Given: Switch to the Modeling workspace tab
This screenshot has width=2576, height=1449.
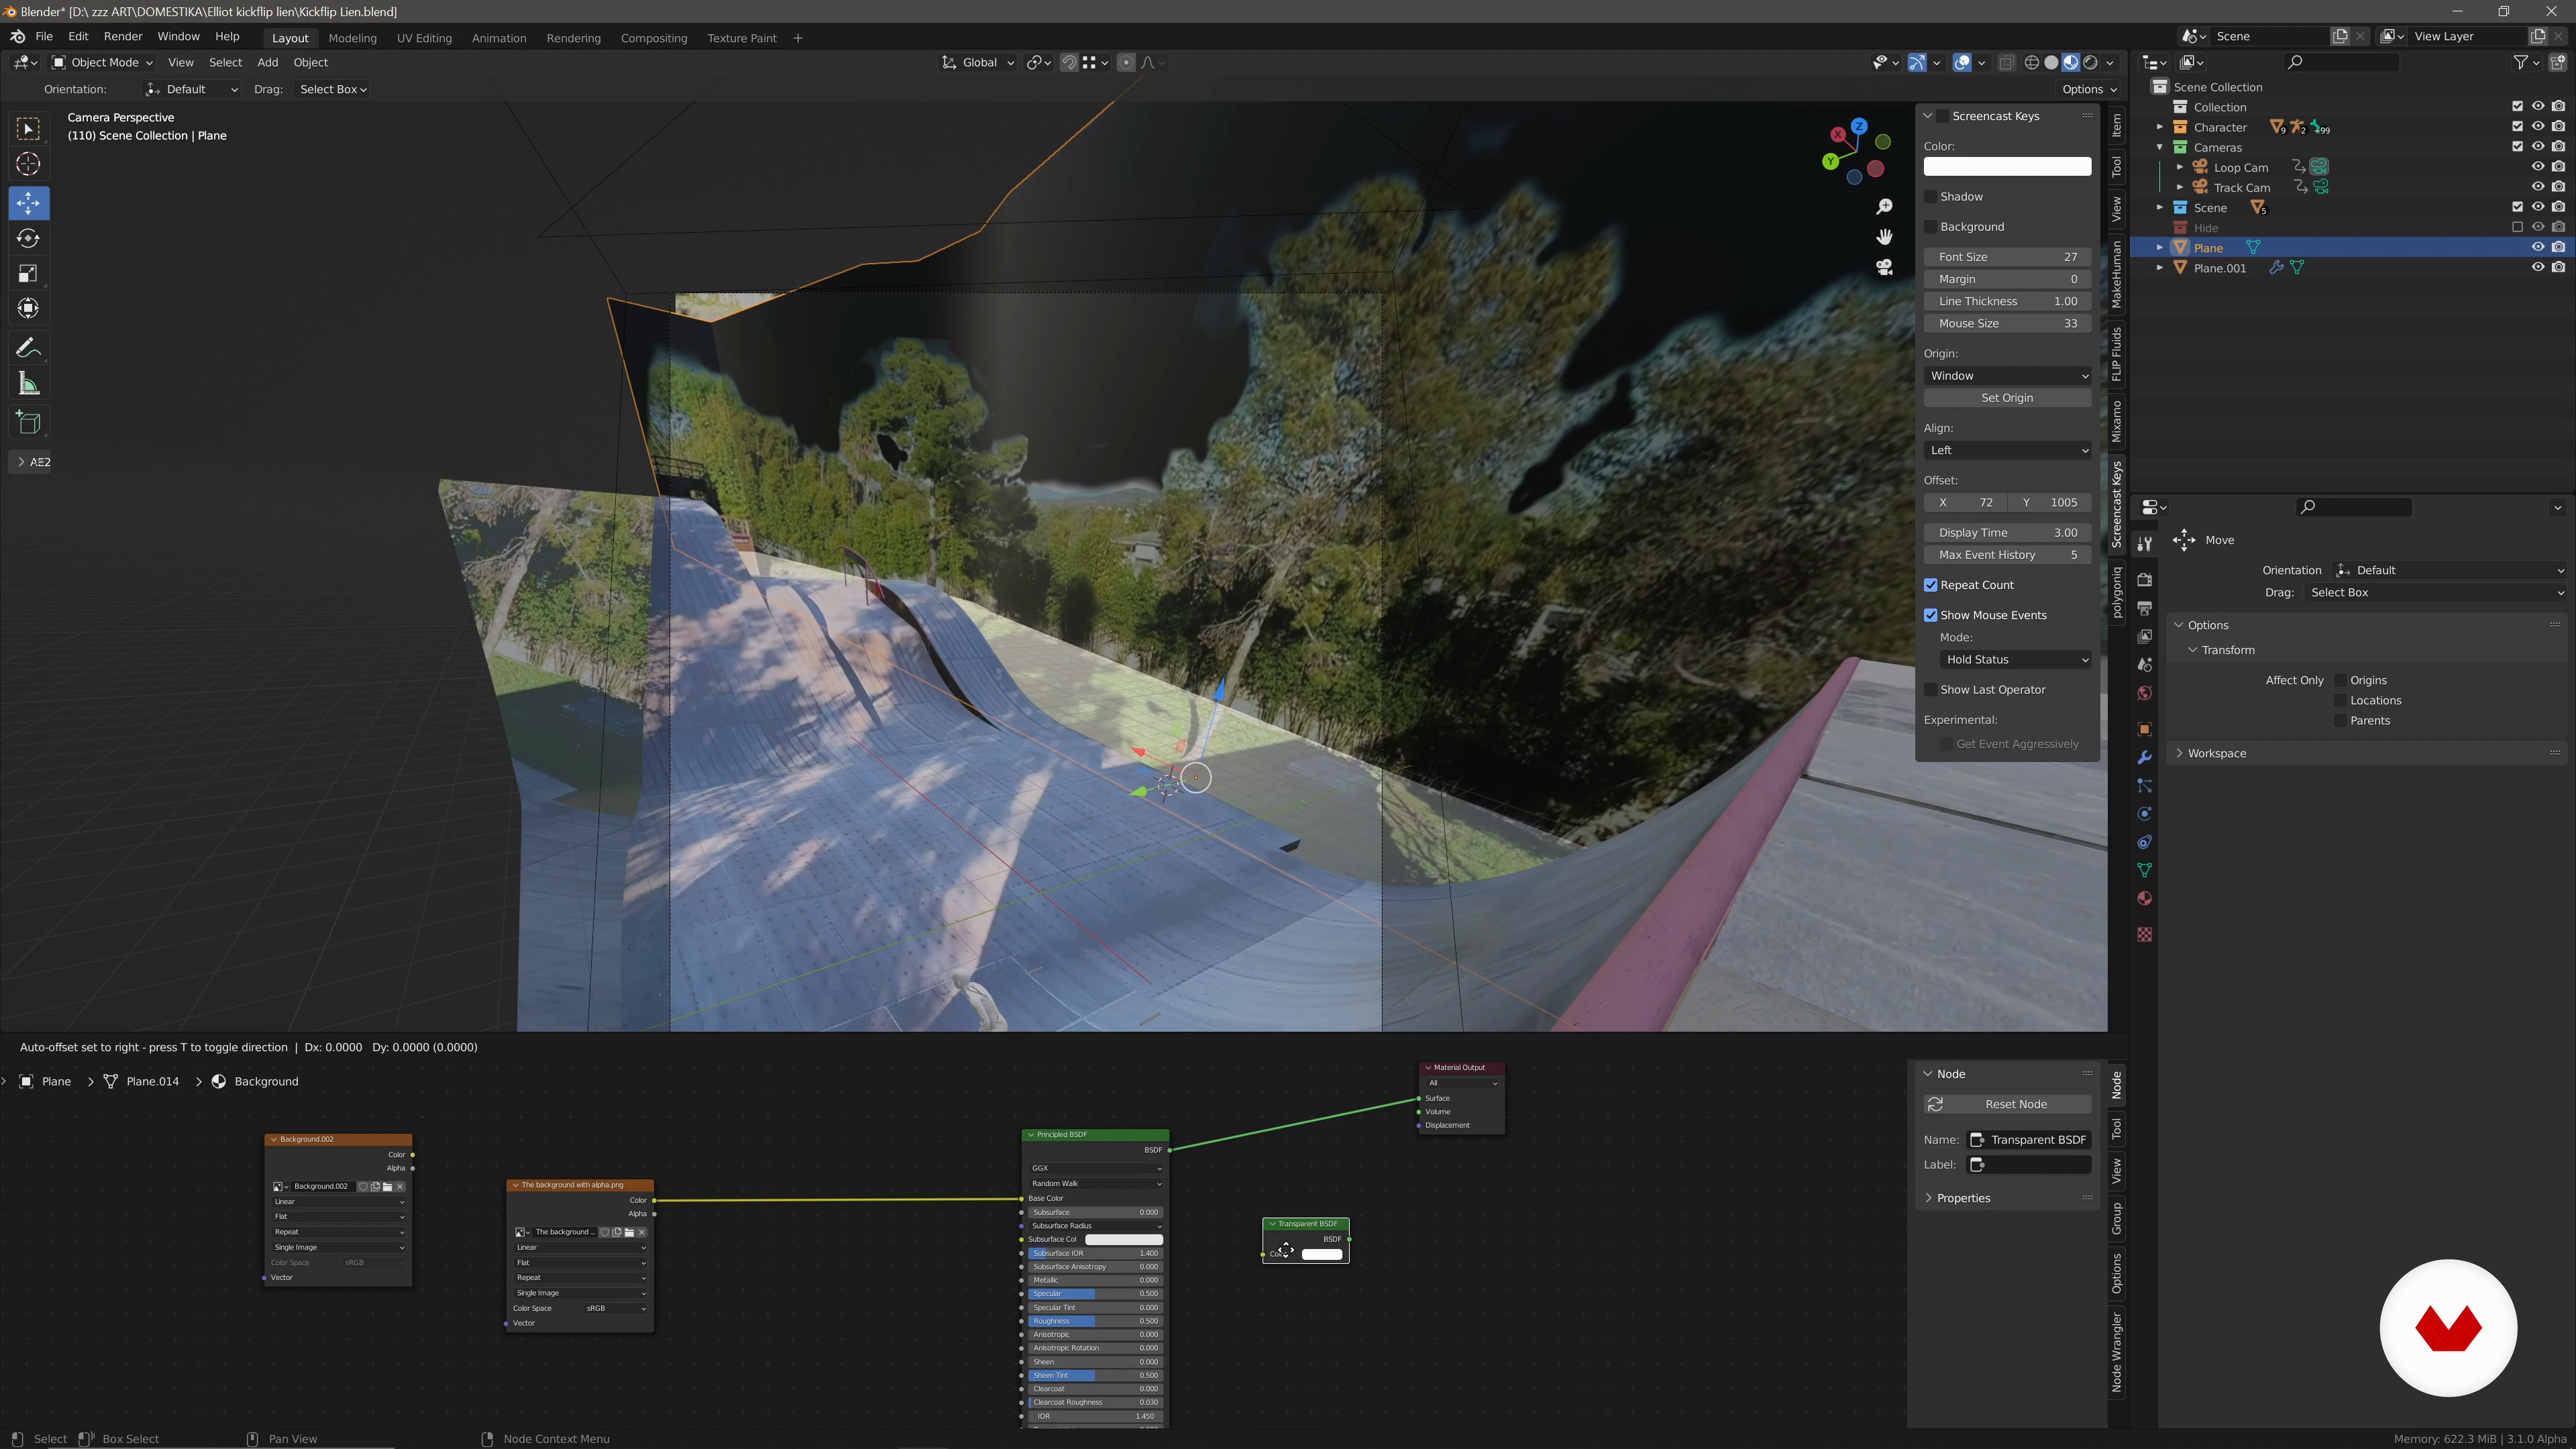Looking at the screenshot, I should (x=352, y=38).
